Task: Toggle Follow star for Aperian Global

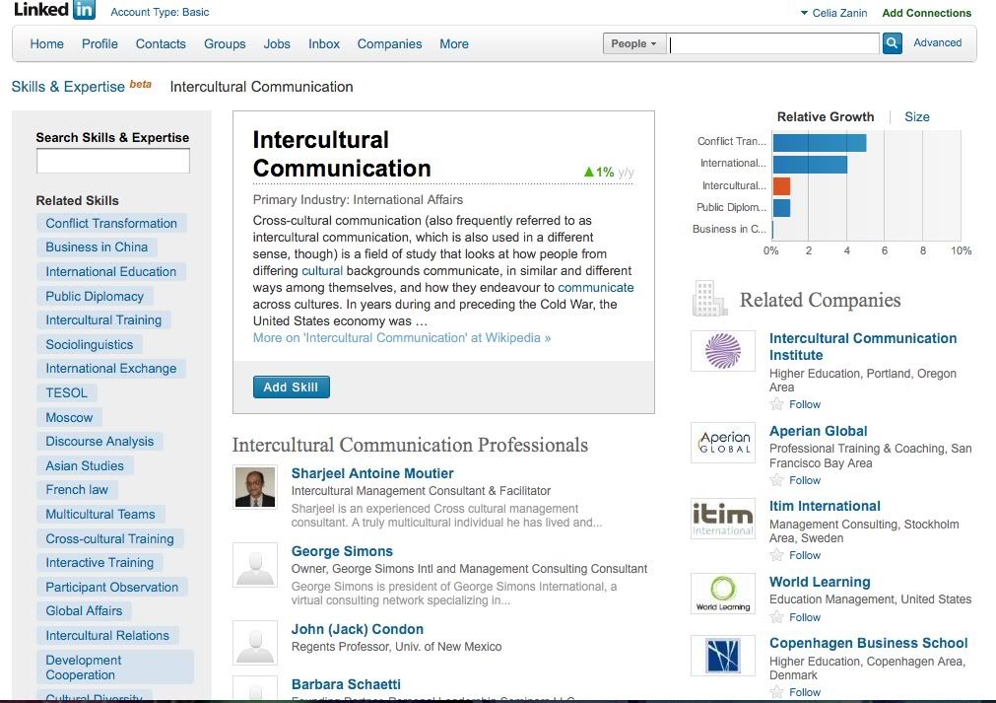Action: point(777,480)
